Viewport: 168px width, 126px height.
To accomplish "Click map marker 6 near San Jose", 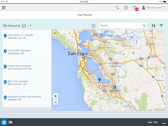I will [x=115, y=88].
